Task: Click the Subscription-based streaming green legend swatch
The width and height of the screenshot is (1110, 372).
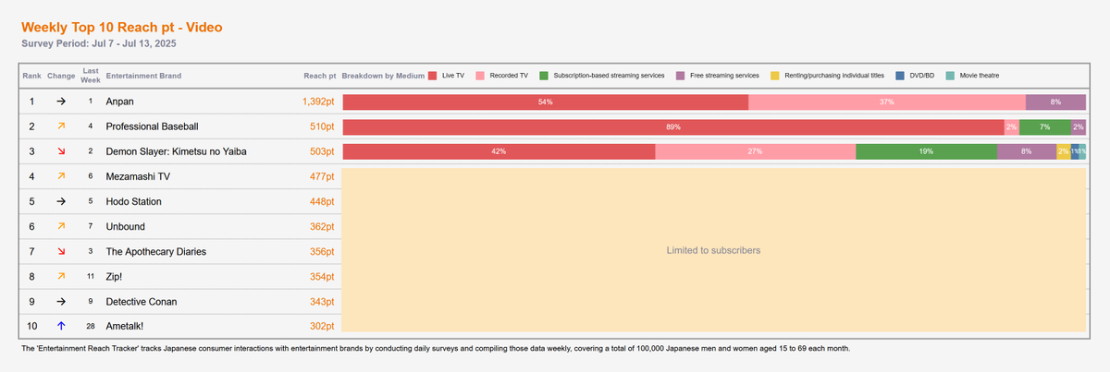Action: (545, 76)
